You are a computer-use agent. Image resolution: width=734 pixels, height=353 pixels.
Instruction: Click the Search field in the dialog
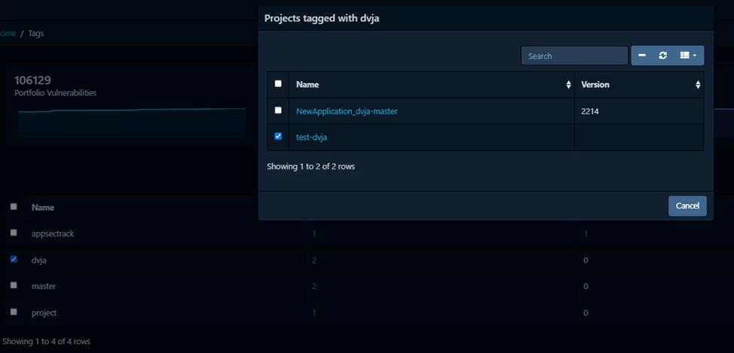pos(574,56)
